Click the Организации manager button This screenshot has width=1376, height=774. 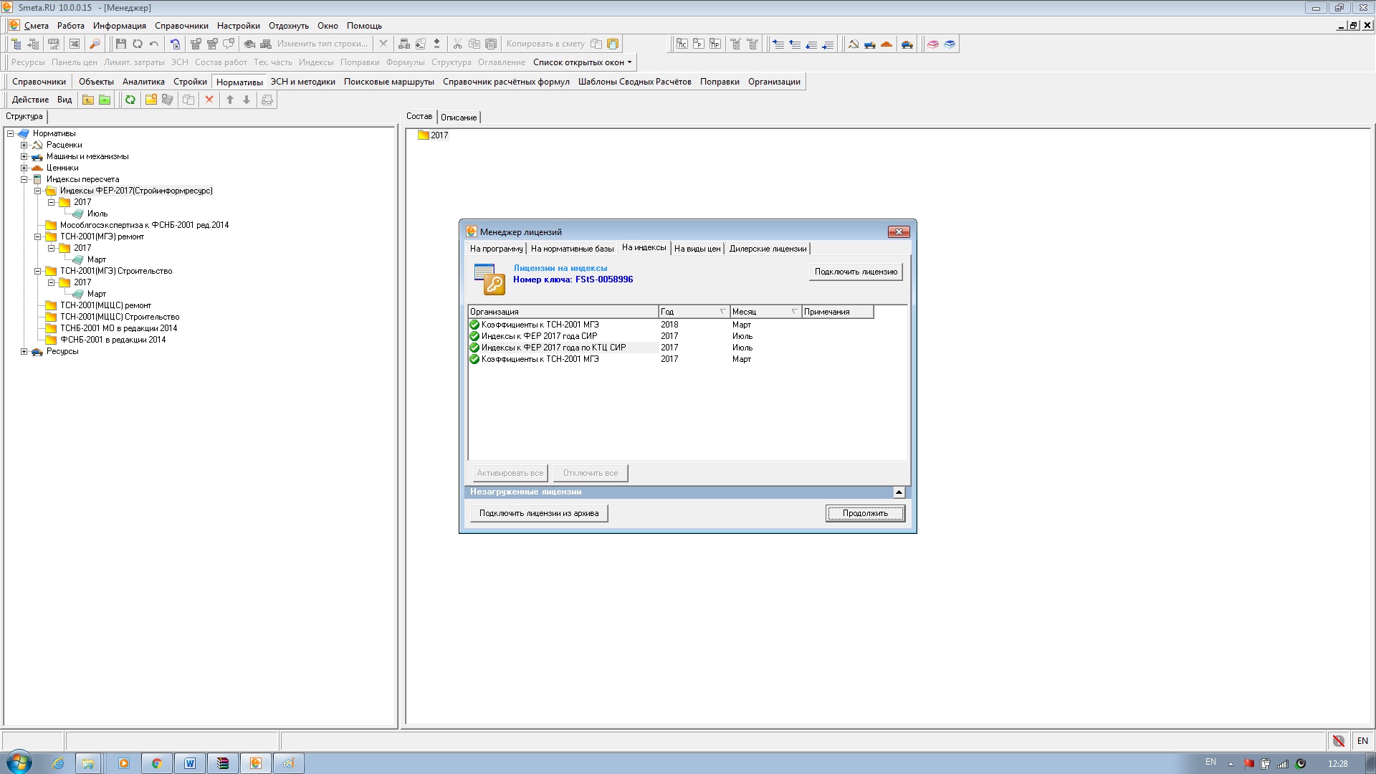point(774,82)
